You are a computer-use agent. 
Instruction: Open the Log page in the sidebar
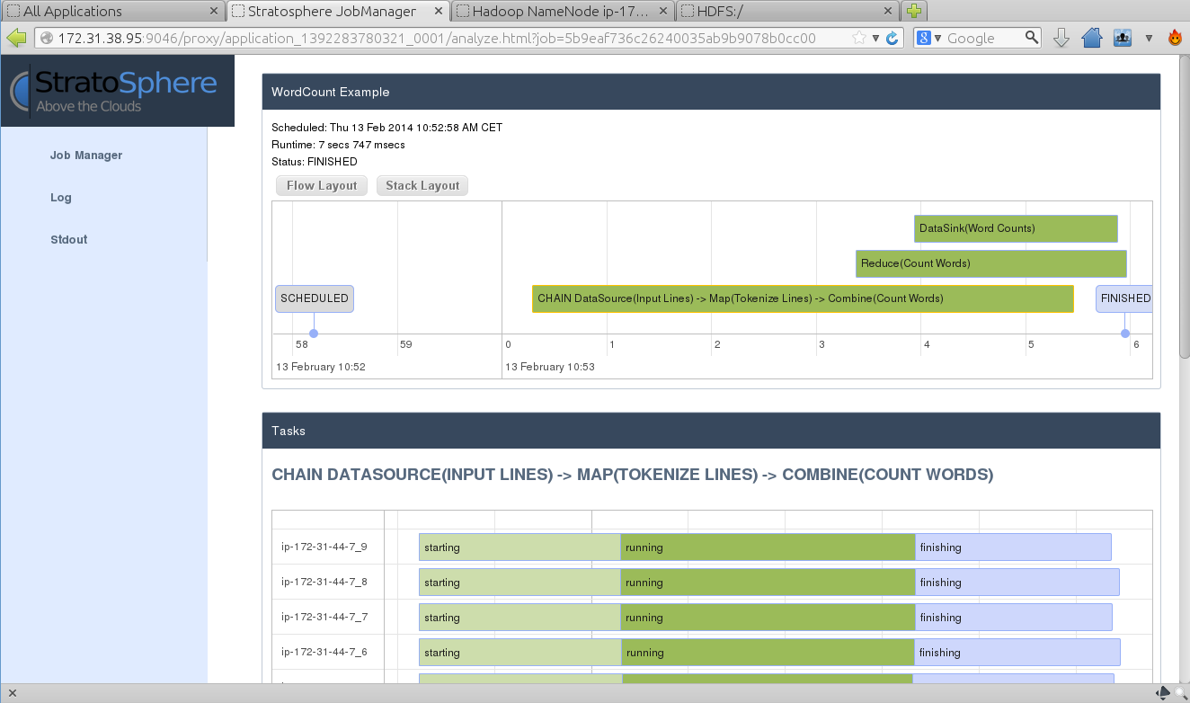point(61,198)
